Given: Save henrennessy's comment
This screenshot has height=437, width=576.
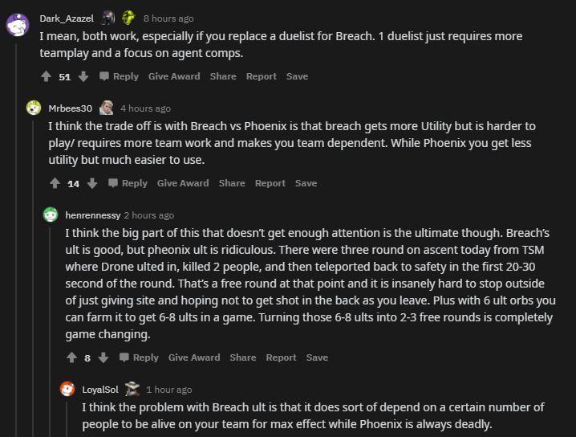Looking at the screenshot, I should tap(317, 357).
